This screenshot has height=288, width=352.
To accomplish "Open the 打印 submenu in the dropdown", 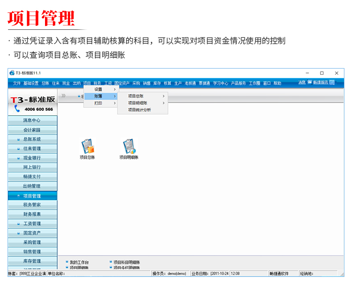I will [x=98, y=103].
